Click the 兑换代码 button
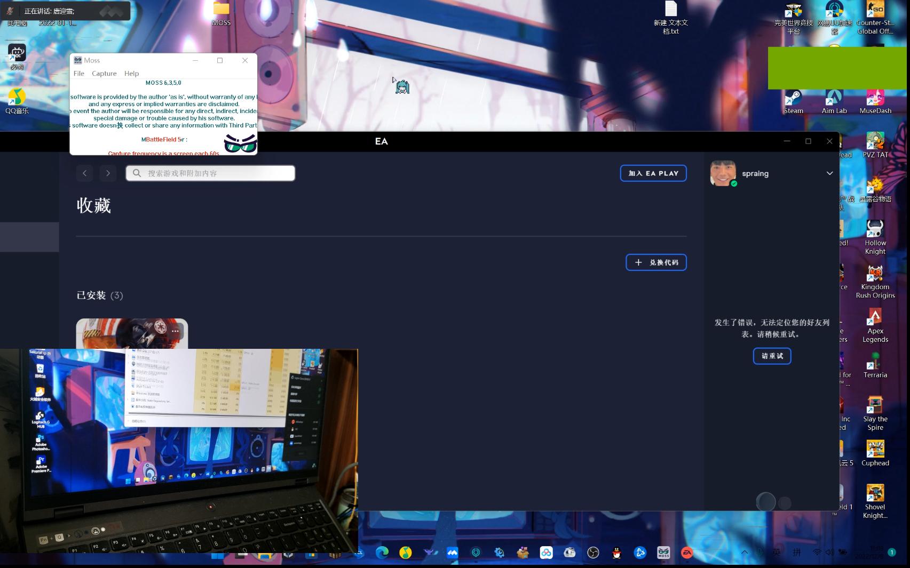 [656, 262]
